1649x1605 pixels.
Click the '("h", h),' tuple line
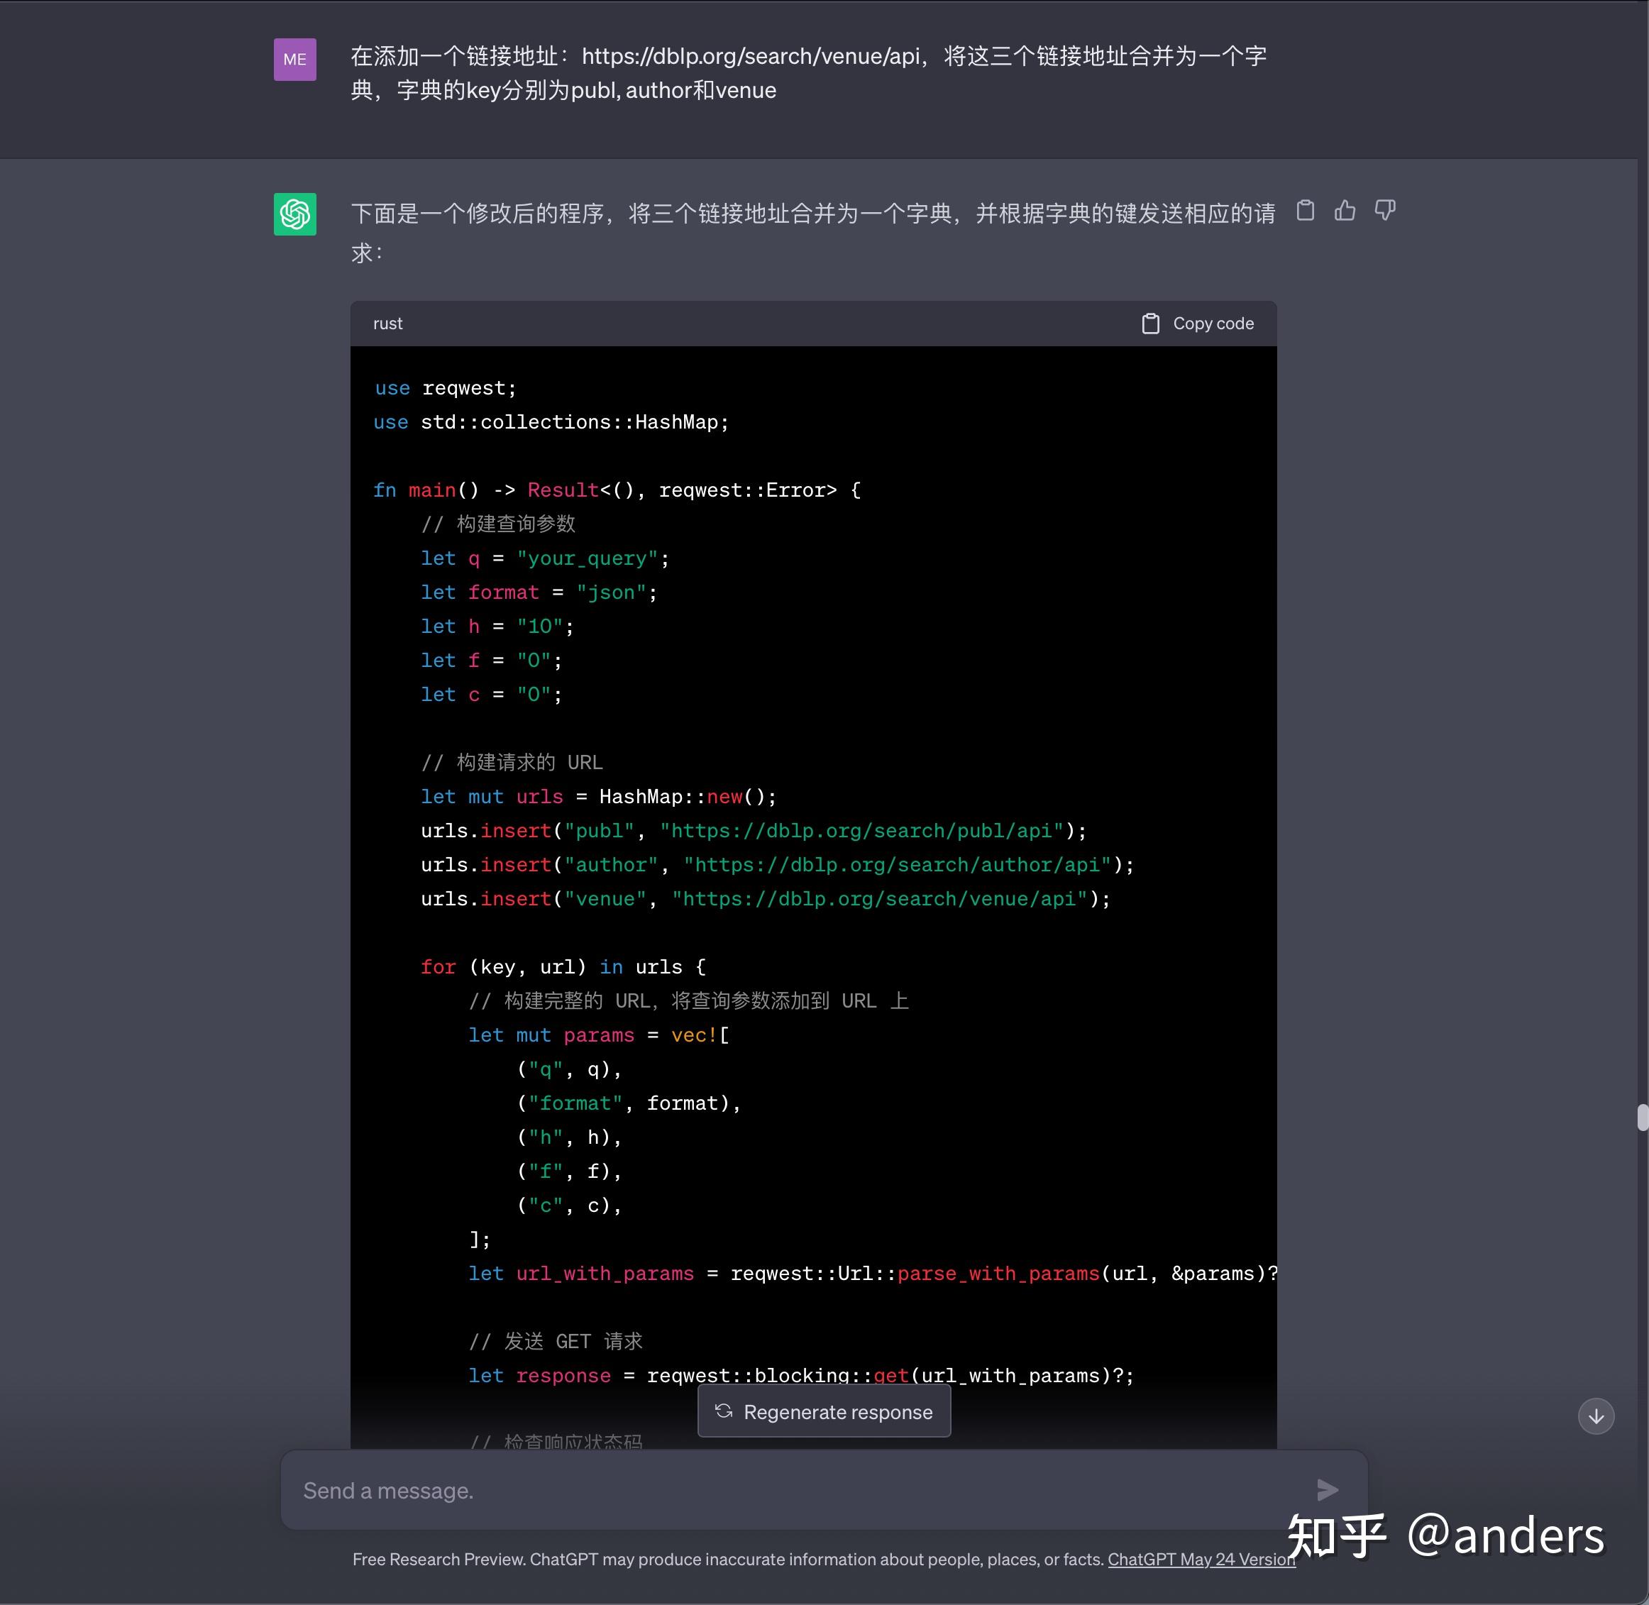[x=569, y=1137]
